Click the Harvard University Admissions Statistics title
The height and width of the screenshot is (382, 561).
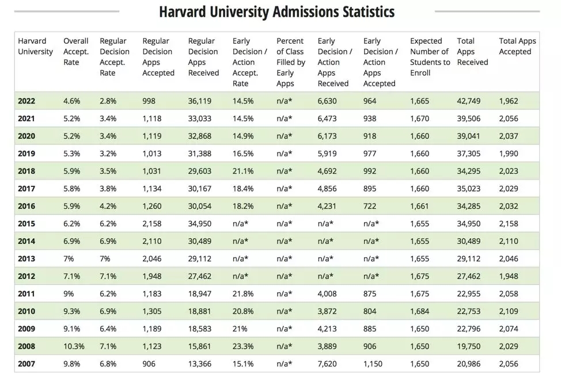pos(277,12)
